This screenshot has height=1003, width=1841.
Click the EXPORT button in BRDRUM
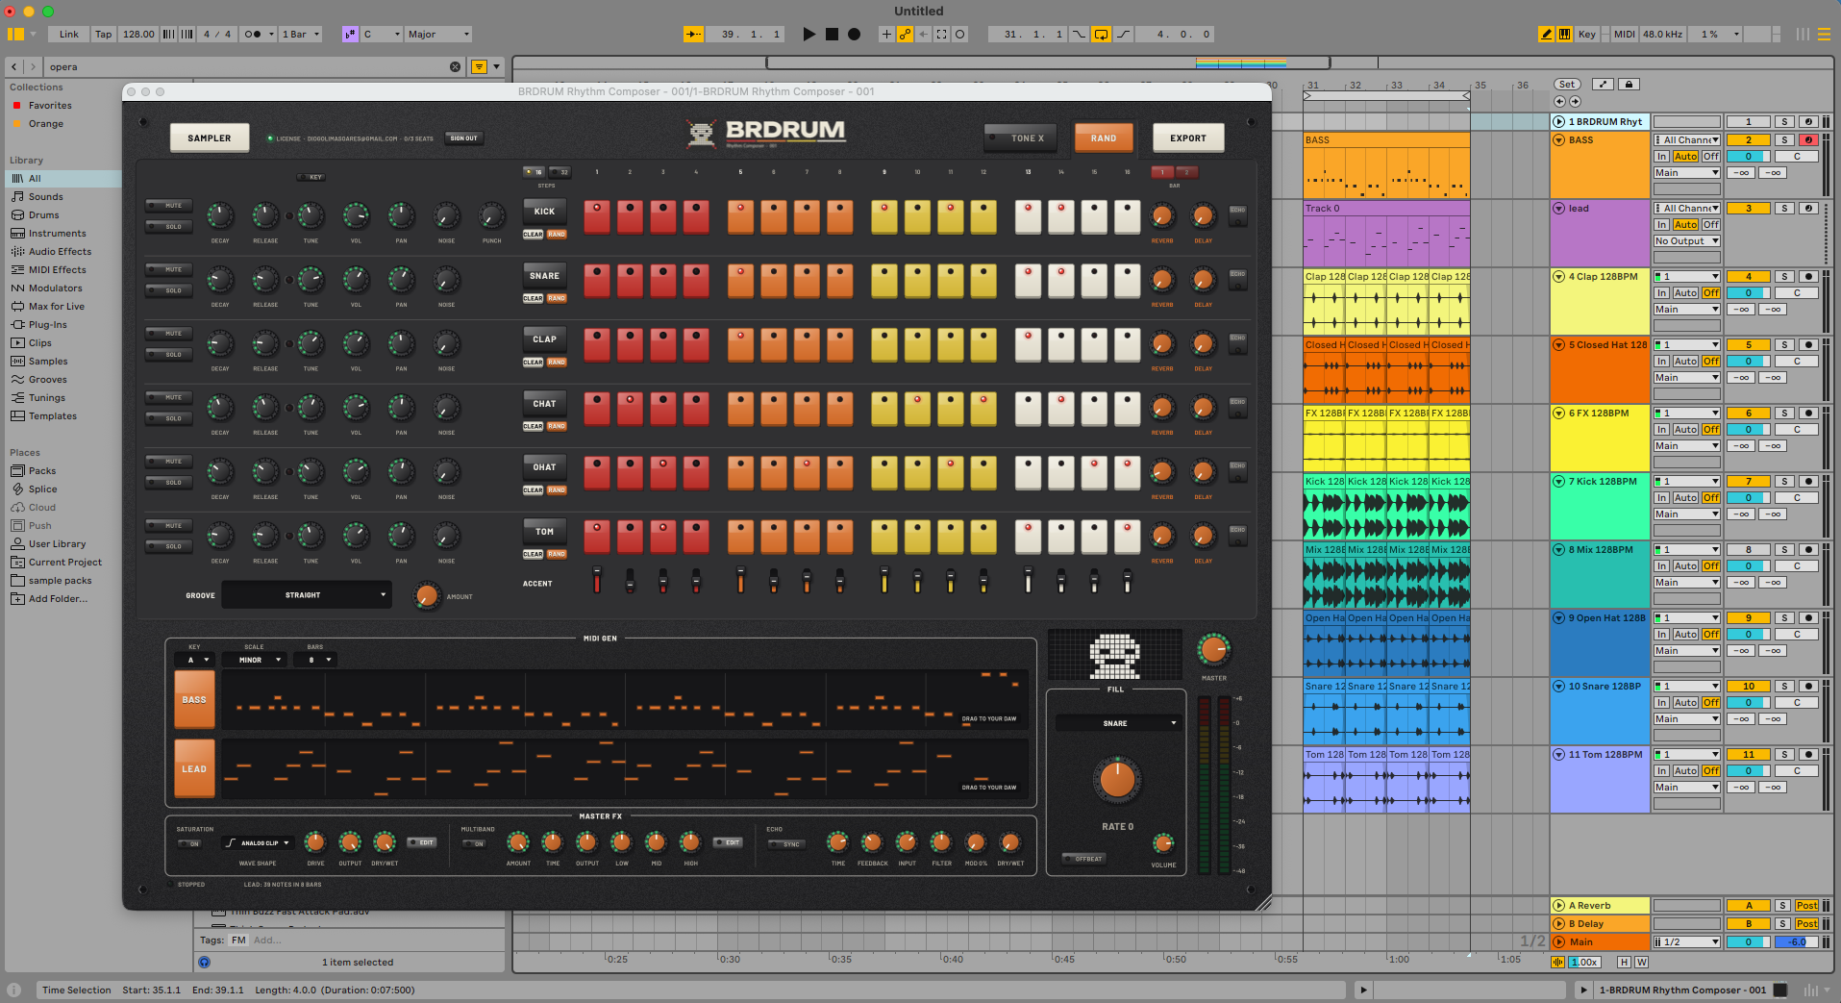click(x=1188, y=138)
